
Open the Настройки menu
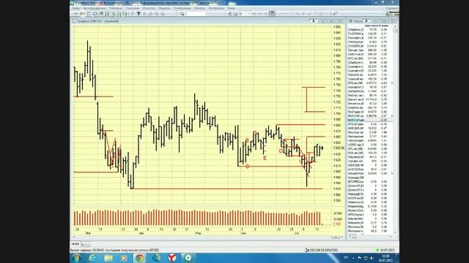[x=216, y=8]
